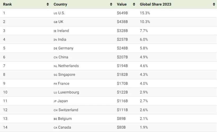Click sort arrows beside Value header

pyautogui.click(x=134, y=4)
